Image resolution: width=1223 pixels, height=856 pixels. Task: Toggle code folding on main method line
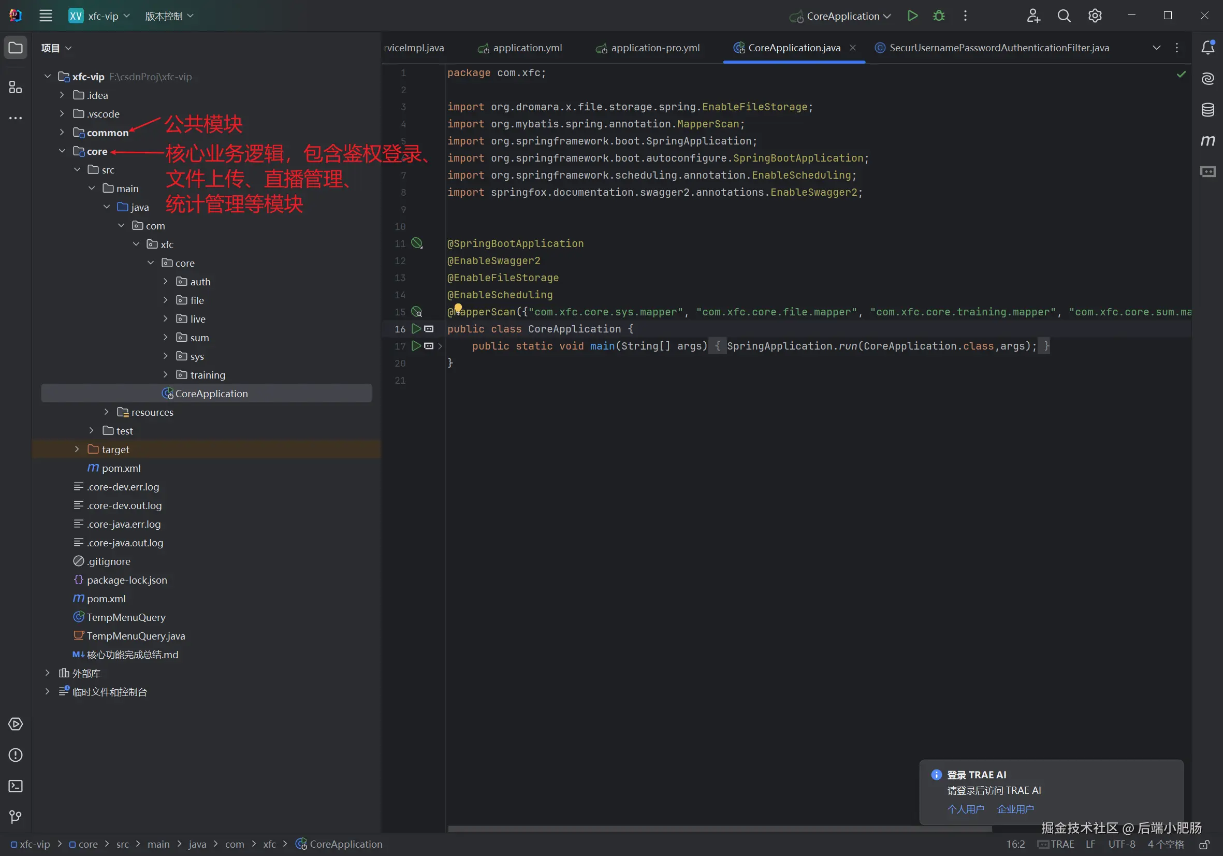pos(440,346)
